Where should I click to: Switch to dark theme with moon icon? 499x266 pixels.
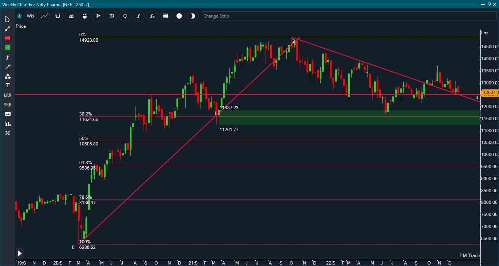click(x=193, y=16)
